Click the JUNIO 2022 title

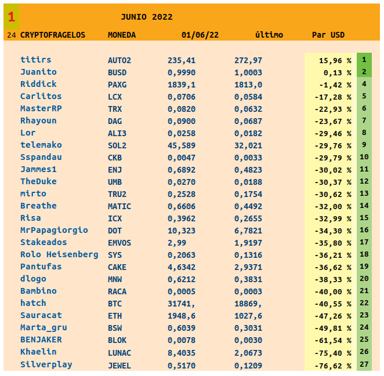pos(146,17)
